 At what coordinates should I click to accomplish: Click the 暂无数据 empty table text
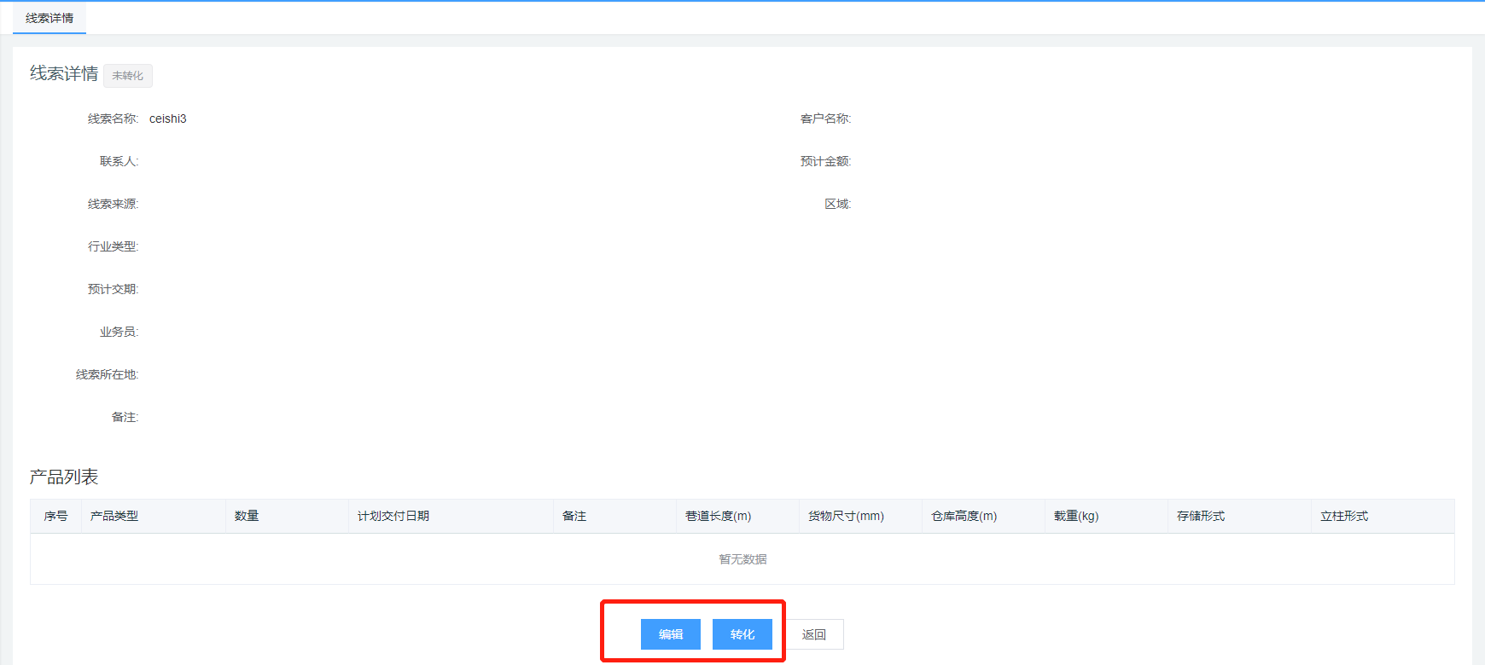(x=742, y=559)
